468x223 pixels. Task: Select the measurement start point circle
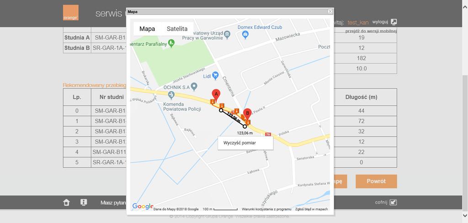click(x=221, y=110)
